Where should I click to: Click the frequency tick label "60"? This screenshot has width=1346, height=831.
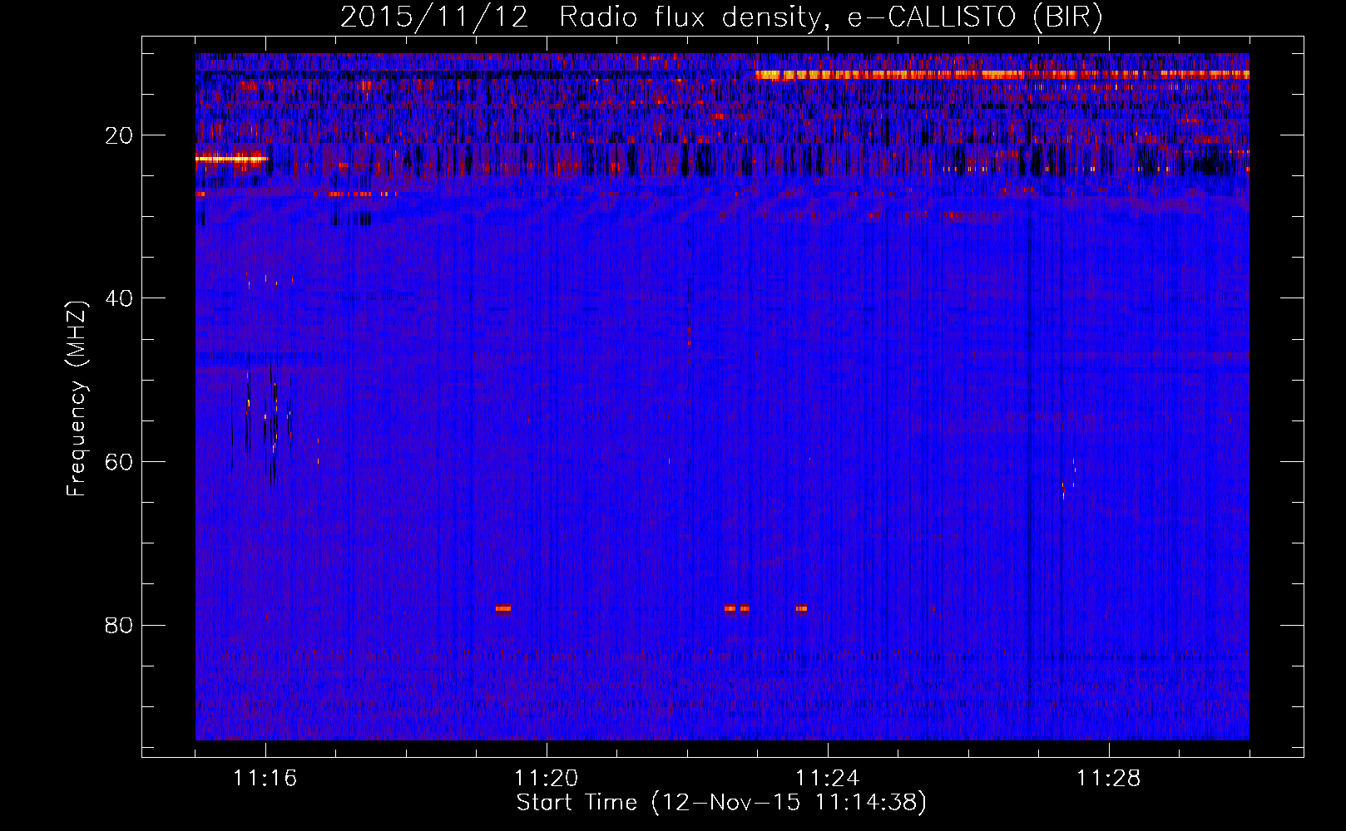click(x=120, y=462)
